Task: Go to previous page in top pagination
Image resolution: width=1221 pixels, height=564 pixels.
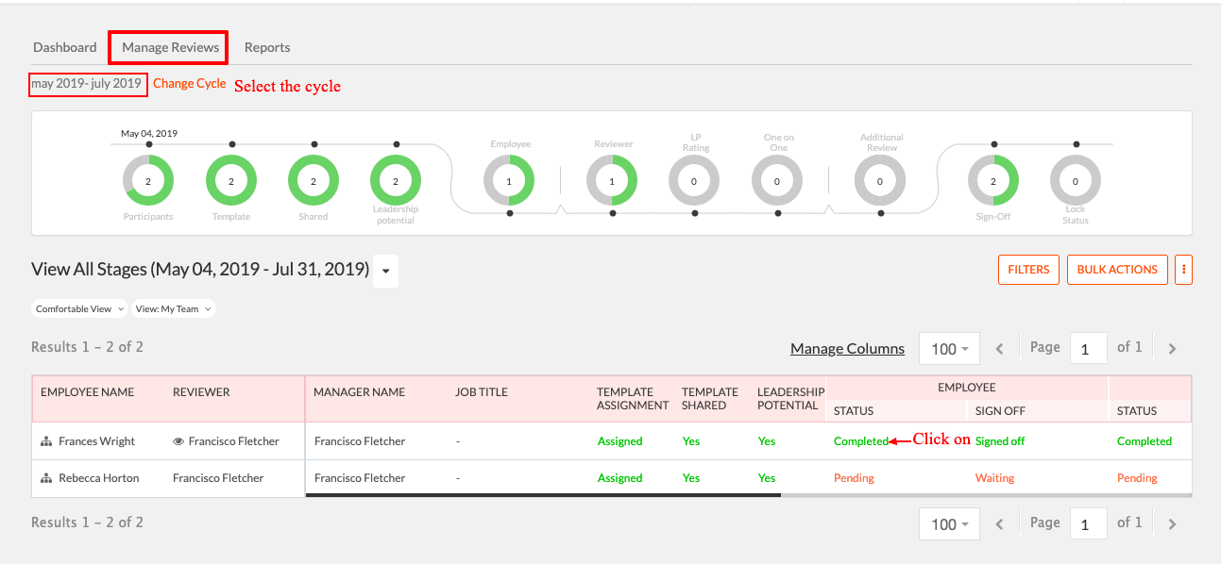Action: tap(1000, 349)
